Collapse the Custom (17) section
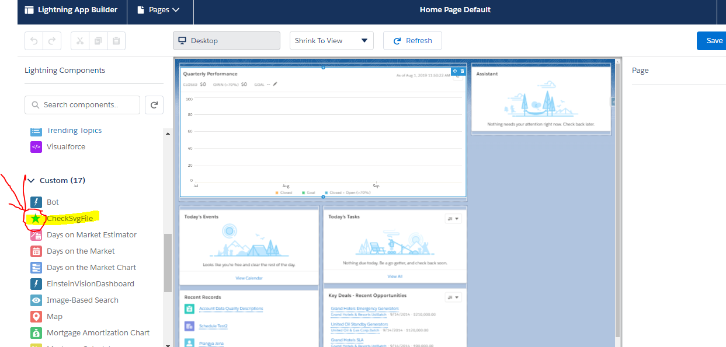 click(31, 181)
